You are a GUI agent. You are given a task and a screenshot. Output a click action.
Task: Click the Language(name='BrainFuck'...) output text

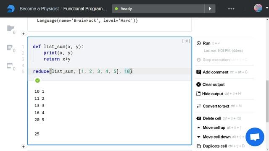tap(87, 21)
